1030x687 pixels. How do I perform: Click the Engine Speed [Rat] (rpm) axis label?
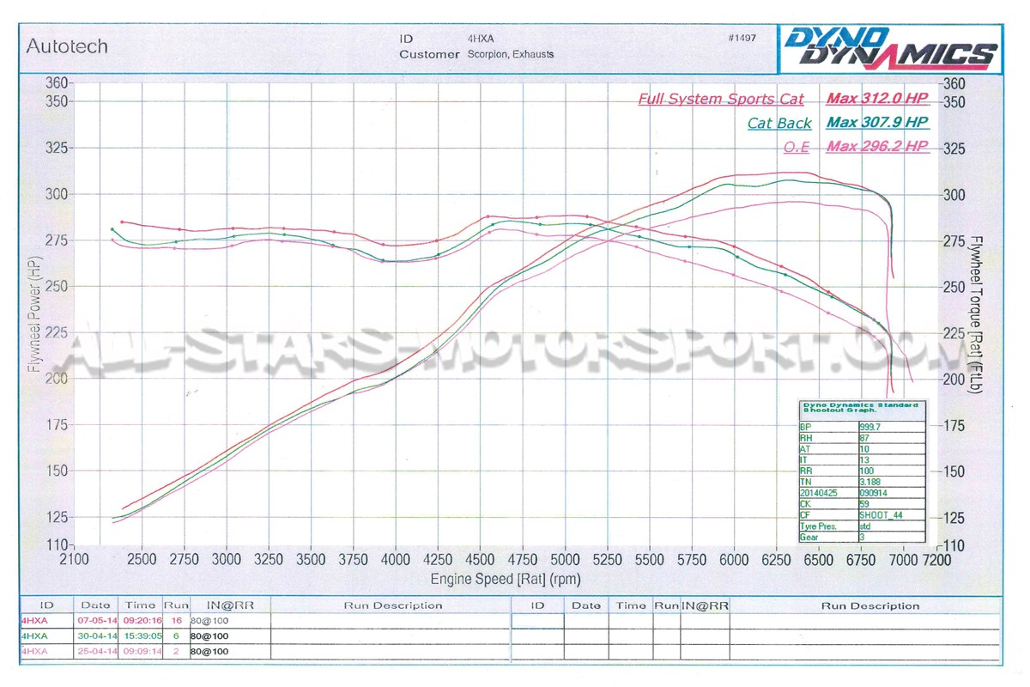click(506, 580)
